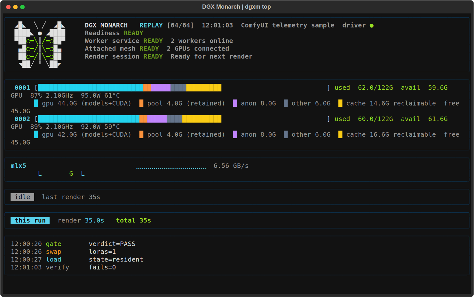This screenshot has width=474, height=297.
Task: Click 'used 62.0/122G' memory reading
Action: (x=364, y=88)
